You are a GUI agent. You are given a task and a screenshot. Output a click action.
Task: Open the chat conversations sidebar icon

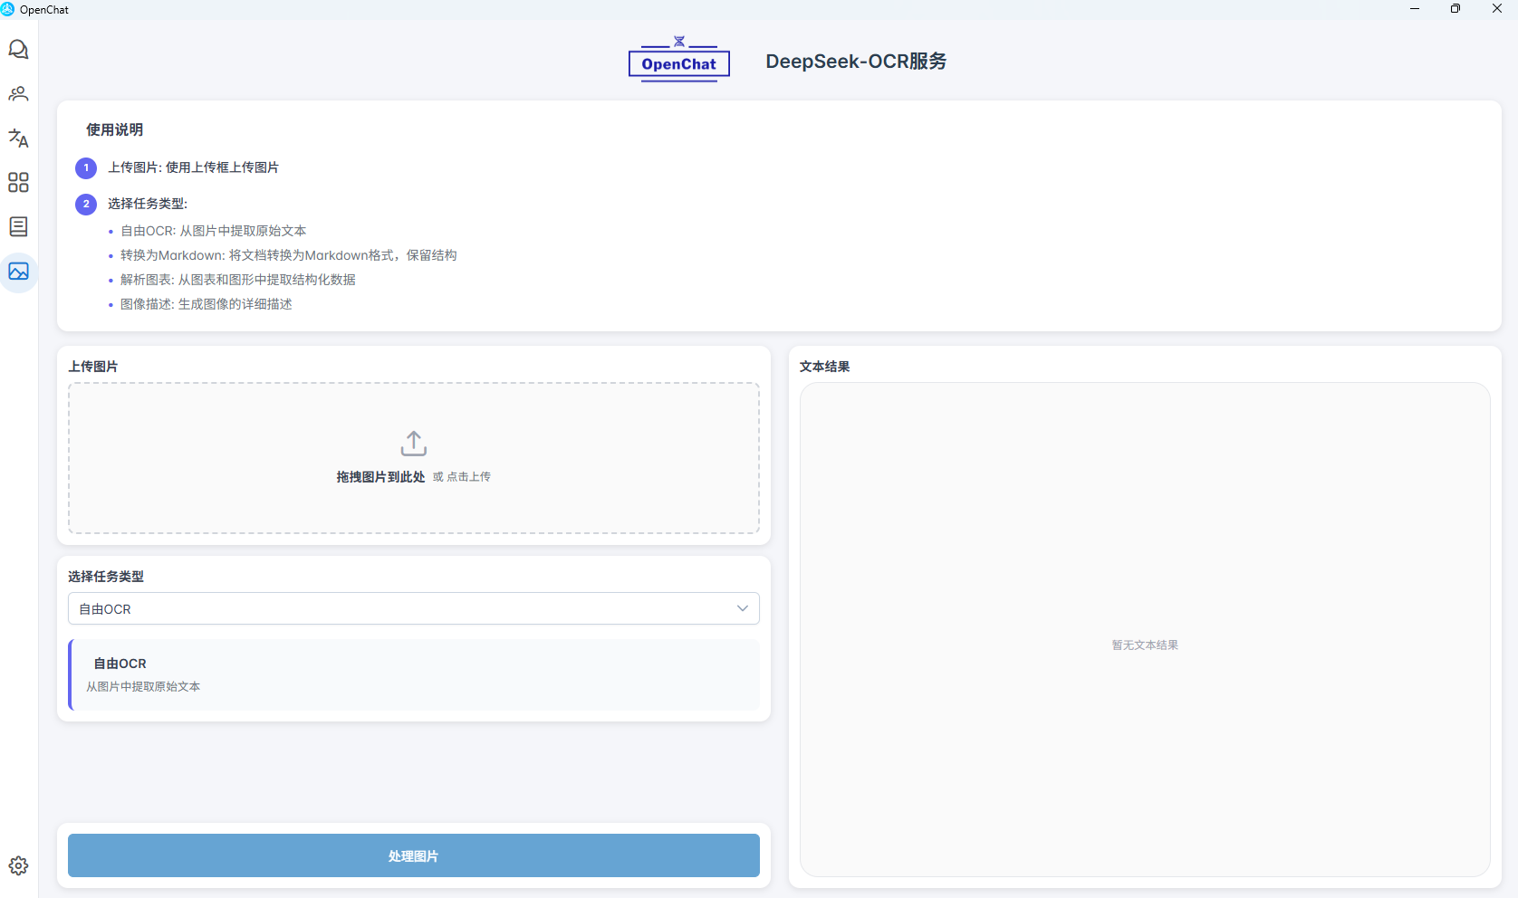18,49
